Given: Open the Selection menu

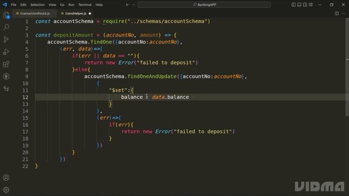Looking at the screenshot, I should [38, 5].
